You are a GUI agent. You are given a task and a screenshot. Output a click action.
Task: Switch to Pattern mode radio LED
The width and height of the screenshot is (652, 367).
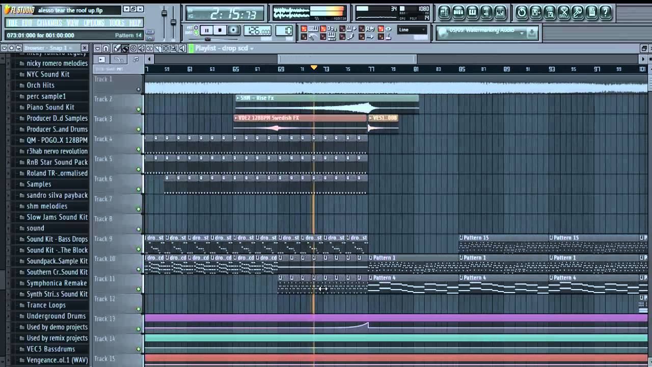click(196, 28)
